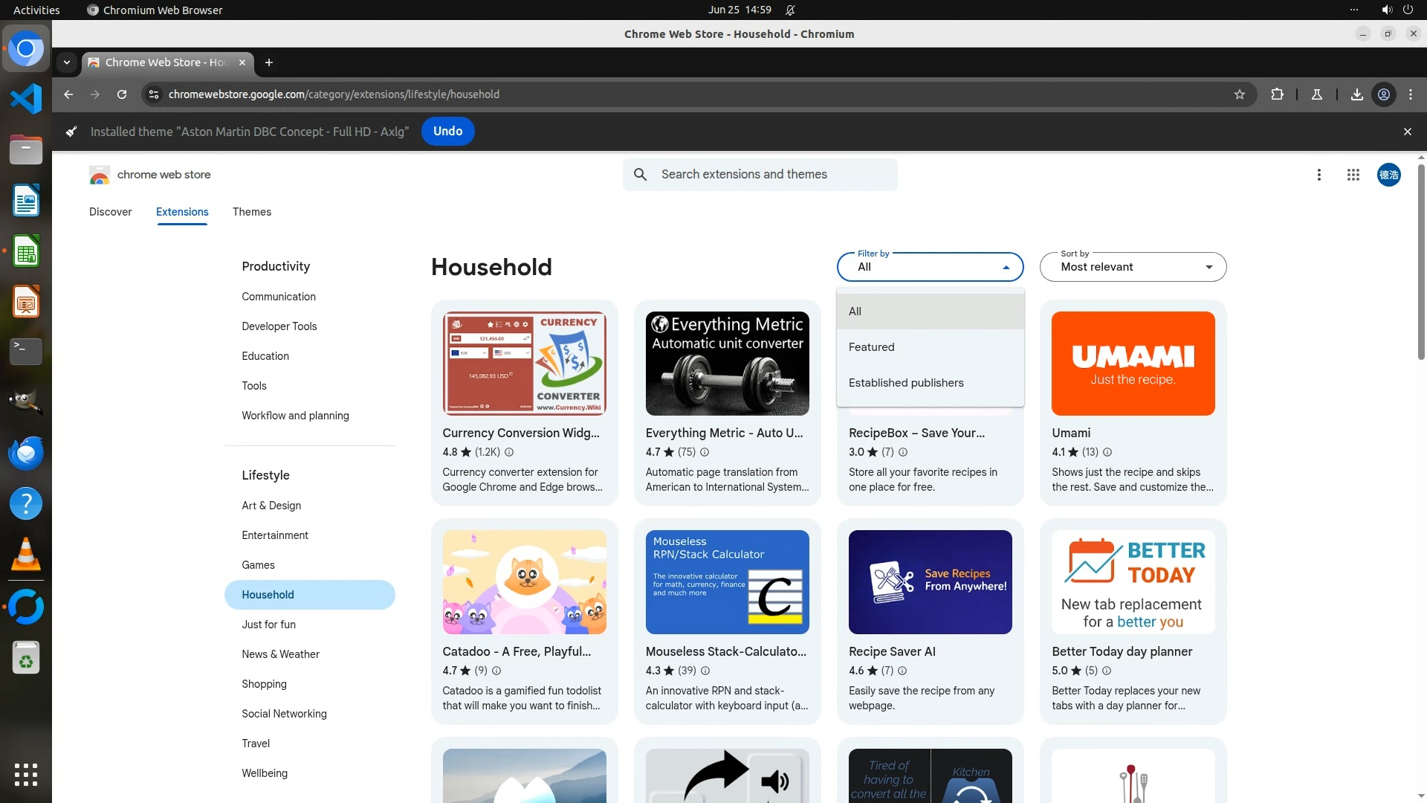This screenshot has width=1427, height=803.
Task: Open the Shopping category link
Action: click(x=264, y=684)
